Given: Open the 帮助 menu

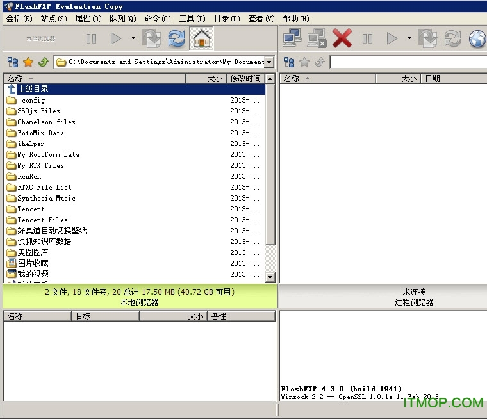Looking at the screenshot, I should 296,19.
